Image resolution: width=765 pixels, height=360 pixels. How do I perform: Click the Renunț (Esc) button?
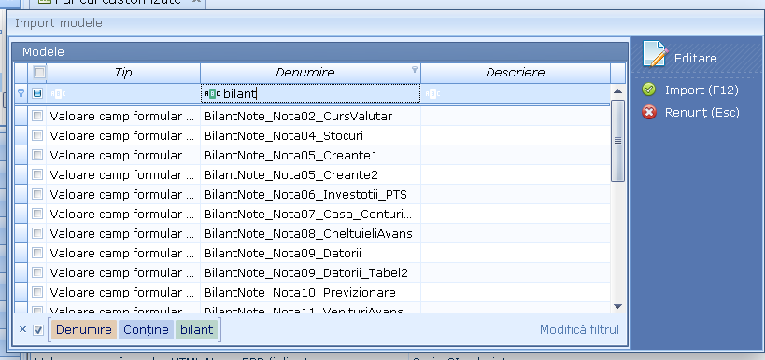pos(701,113)
